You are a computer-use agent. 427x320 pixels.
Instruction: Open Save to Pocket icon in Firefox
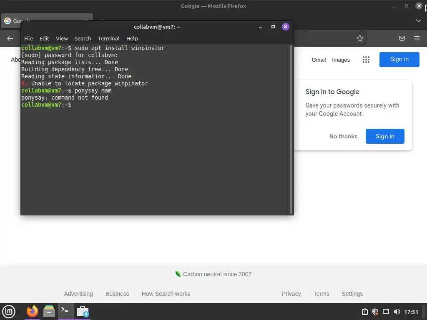402,38
